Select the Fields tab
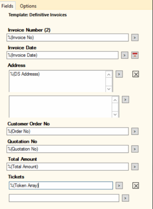This screenshot has height=209, width=153. point(8,6)
